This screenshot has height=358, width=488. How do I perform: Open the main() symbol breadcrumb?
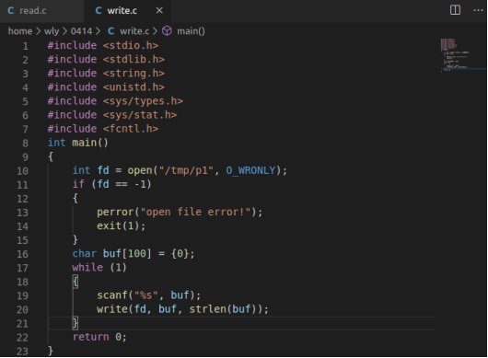(191, 31)
